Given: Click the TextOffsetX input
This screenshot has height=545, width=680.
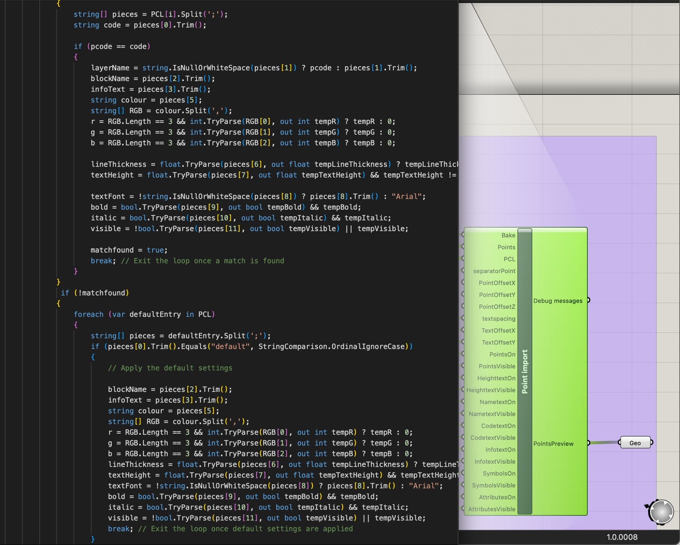Looking at the screenshot, I should tap(498, 331).
